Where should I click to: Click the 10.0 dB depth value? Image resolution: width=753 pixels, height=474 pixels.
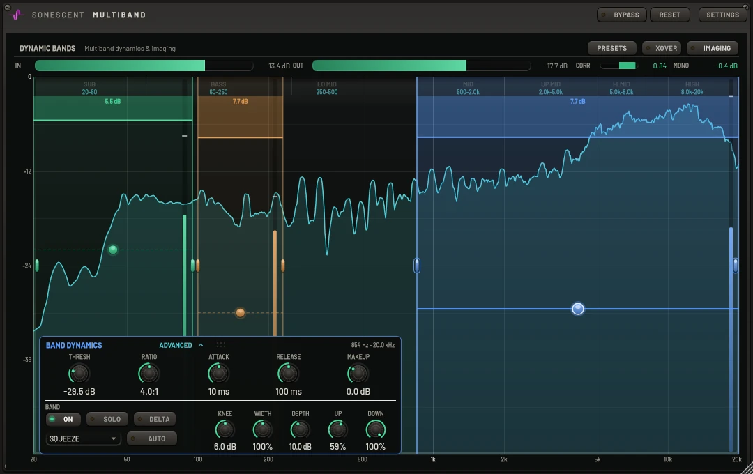(300, 447)
